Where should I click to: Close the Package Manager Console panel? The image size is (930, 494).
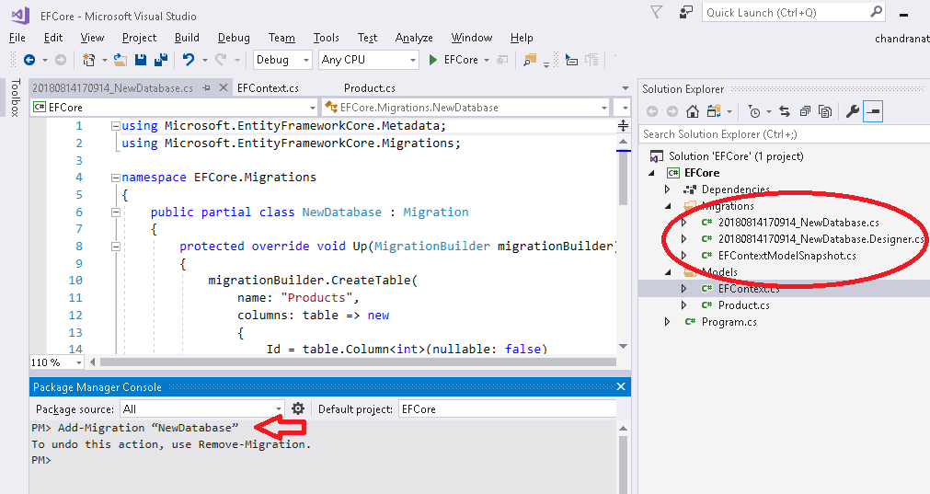(x=621, y=386)
